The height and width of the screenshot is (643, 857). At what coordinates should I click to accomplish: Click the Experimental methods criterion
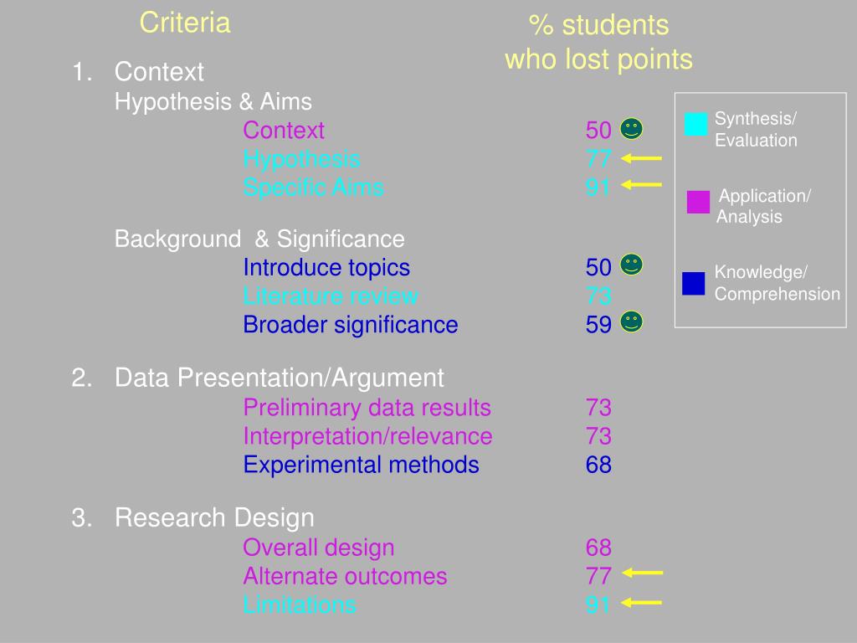pos(362,466)
